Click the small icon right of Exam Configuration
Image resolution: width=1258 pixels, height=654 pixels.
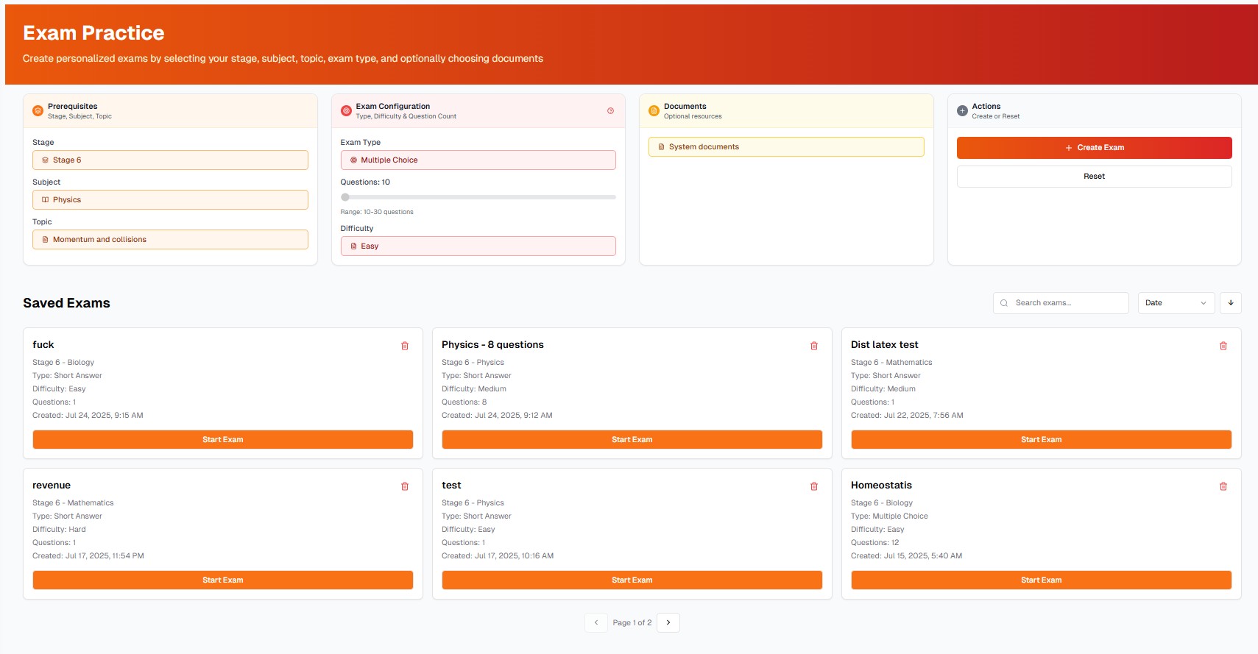point(610,111)
